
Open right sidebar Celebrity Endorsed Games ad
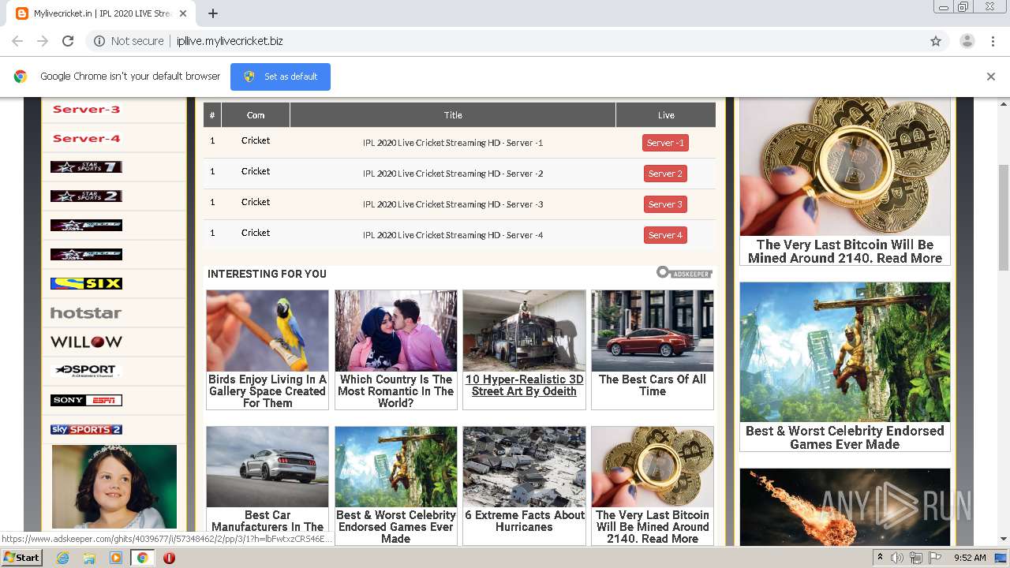[845, 367]
